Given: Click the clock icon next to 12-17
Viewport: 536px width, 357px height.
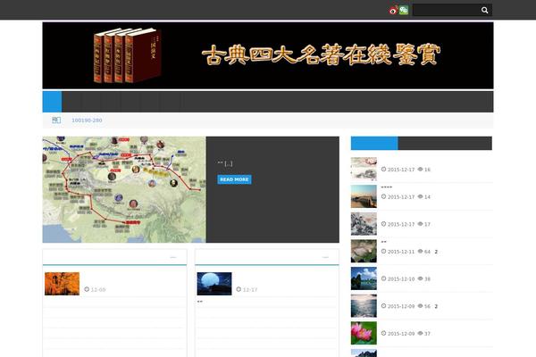Looking at the screenshot, I should point(239,289).
